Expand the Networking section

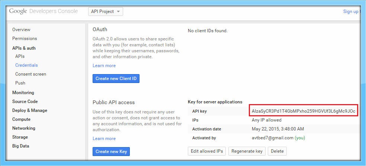24,128
